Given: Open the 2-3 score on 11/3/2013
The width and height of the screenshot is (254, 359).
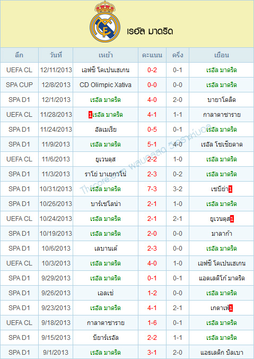Looking at the screenshot, I should click(x=152, y=174).
